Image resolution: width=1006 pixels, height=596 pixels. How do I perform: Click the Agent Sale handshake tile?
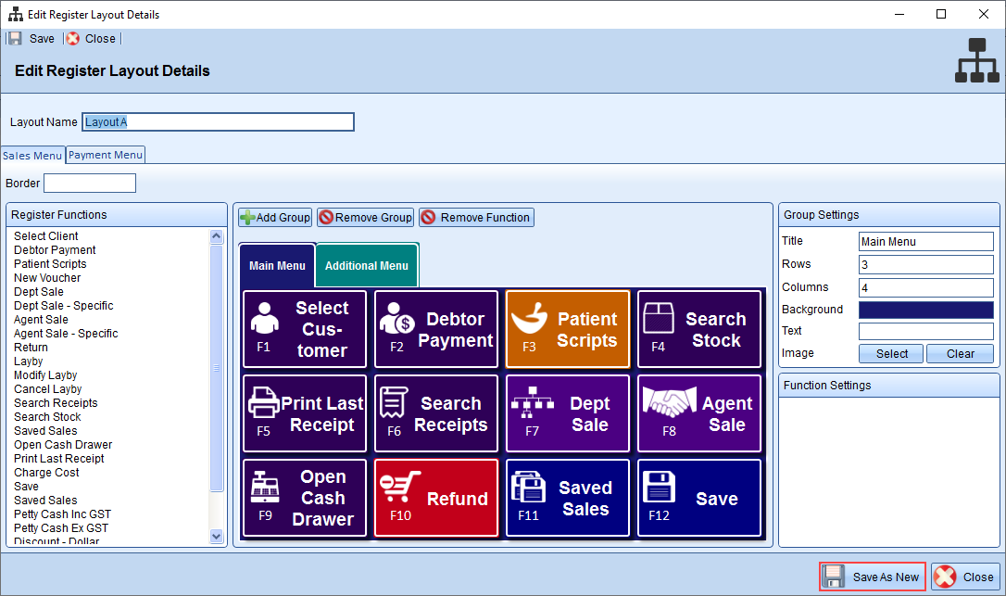(698, 412)
